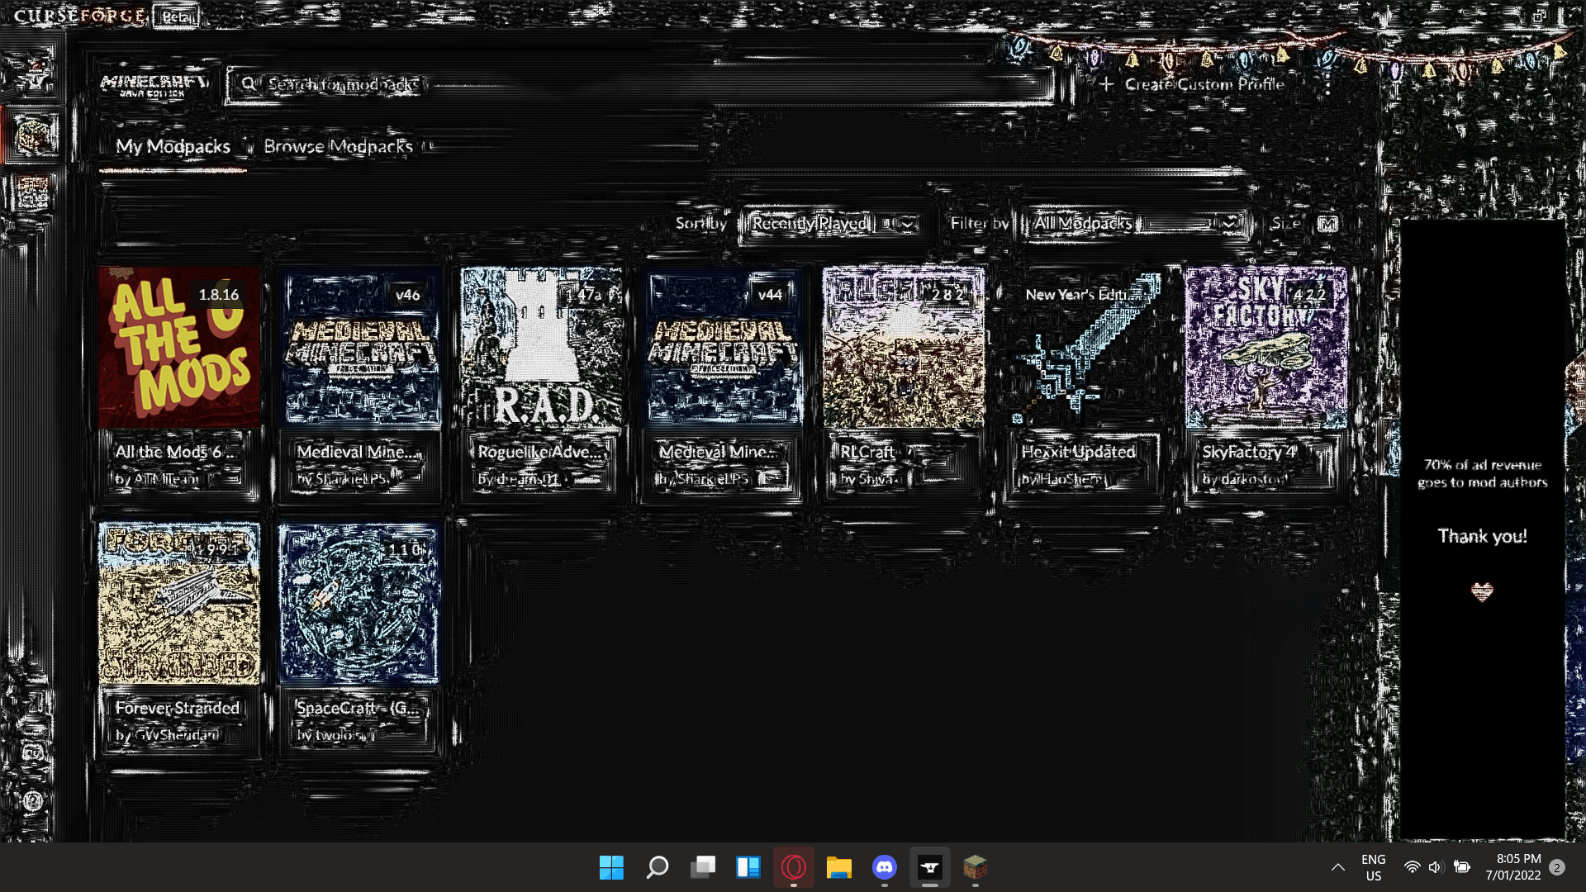Click the Beta badge next to CurseForge
Screen dimensions: 1586x892
(176, 17)
